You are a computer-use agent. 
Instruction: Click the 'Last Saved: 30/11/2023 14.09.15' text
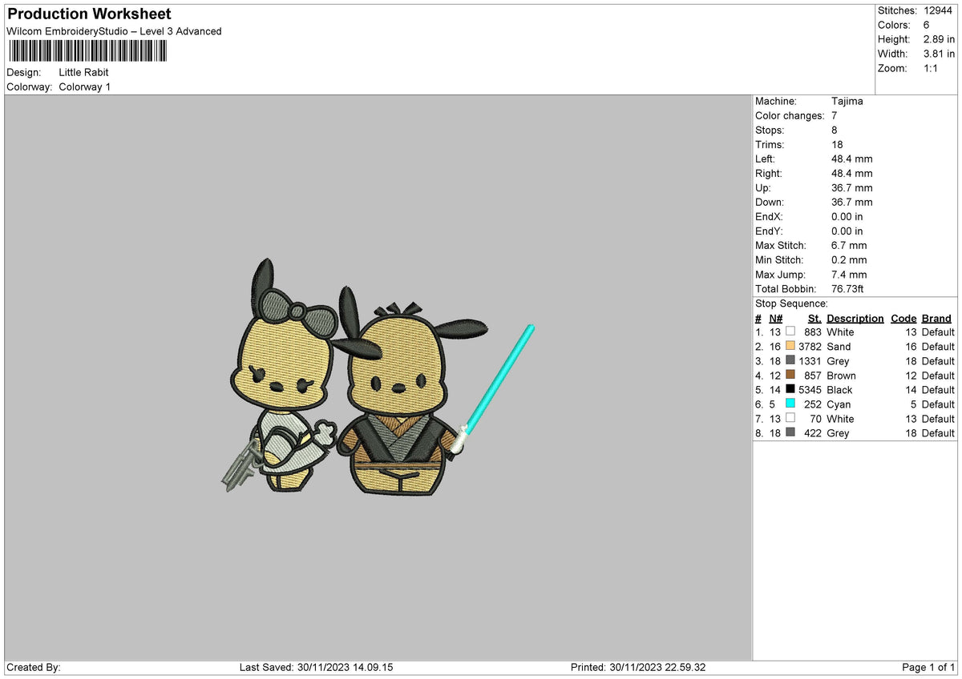click(317, 667)
